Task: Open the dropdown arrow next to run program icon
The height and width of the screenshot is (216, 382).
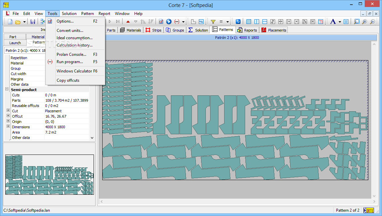Action: tap(183, 22)
